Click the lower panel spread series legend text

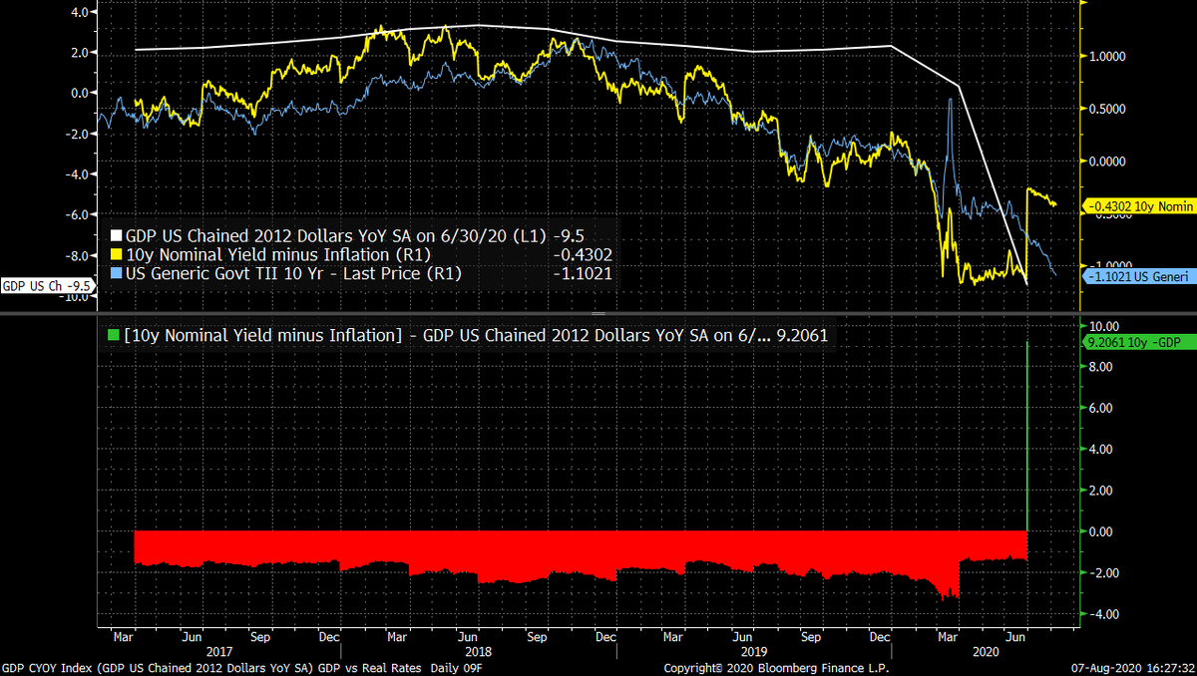point(448,336)
